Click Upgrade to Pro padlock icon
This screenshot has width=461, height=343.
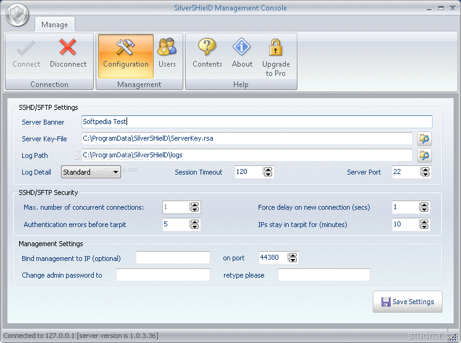[275, 48]
